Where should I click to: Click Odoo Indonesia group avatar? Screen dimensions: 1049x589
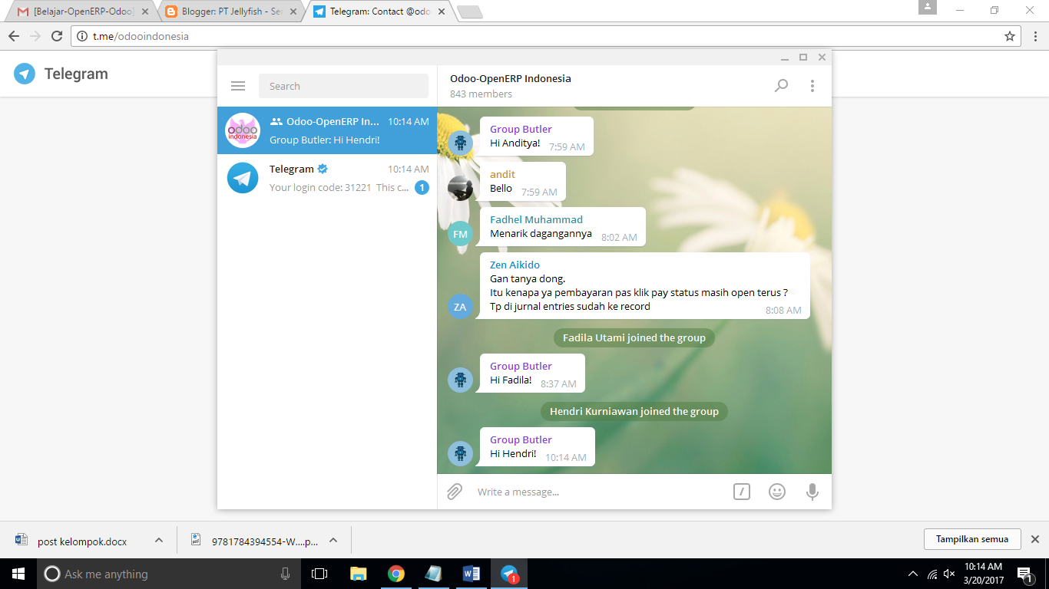pos(243,130)
